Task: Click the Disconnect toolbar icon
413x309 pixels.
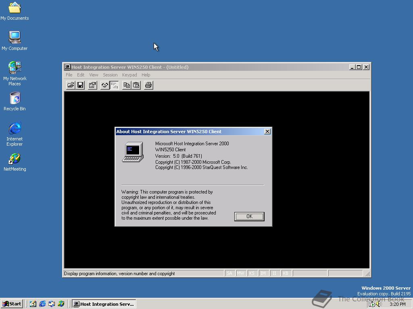Action: click(x=114, y=85)
